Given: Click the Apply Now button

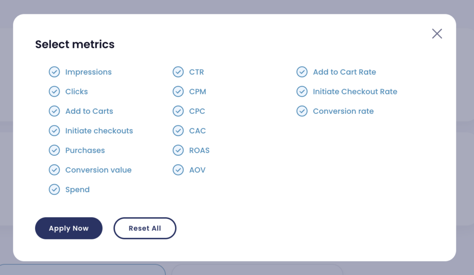Looking at the screenshot, I should (x=69, y=228).
